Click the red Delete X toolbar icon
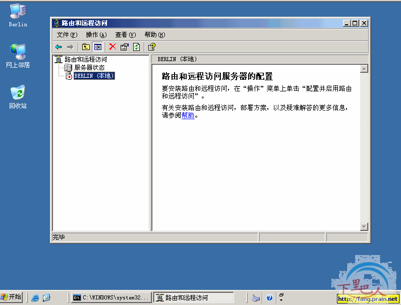Image resolution: width=401 pixels, height=305 pixels. (112, 47)
